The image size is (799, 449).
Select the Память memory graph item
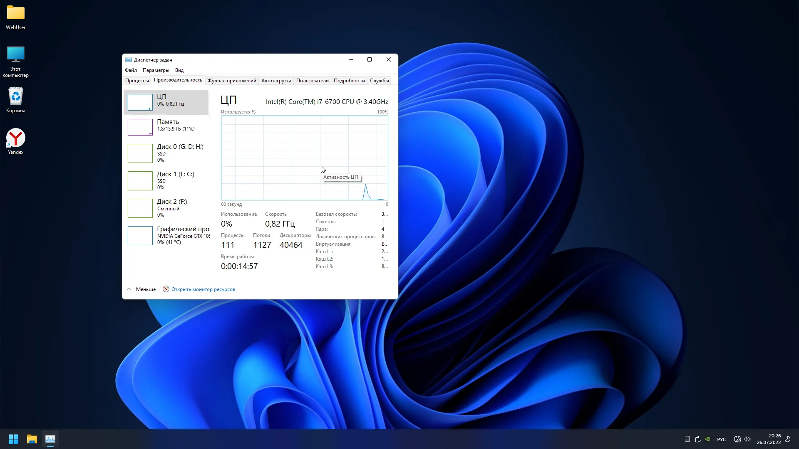(x=140, y=127)
